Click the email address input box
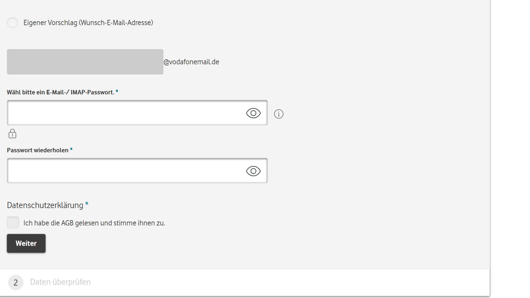 (x=85, y=62)
